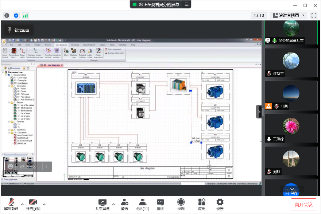Click the Leave Meeting (离开会议) button
This screenshot has width=321, height=214.
[x=303, y=205]
